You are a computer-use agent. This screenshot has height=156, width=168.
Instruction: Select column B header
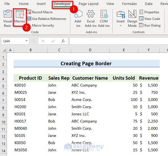pyautogui.click(x=31, y=50)
